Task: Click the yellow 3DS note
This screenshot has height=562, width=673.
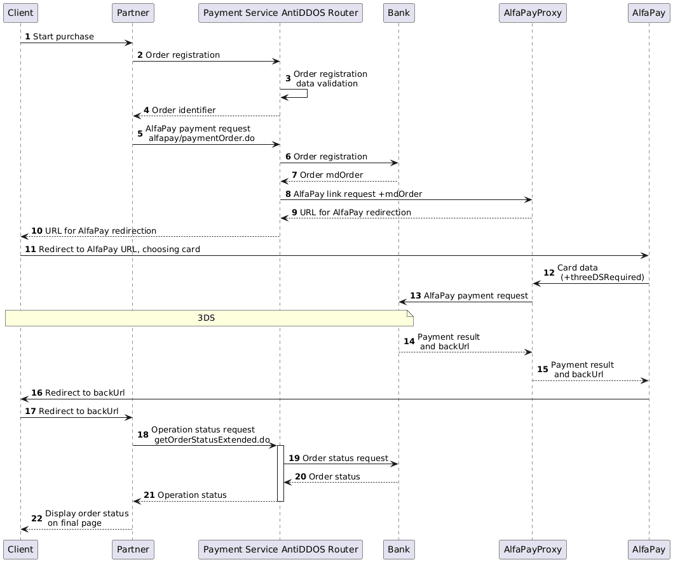Action: 209,318
